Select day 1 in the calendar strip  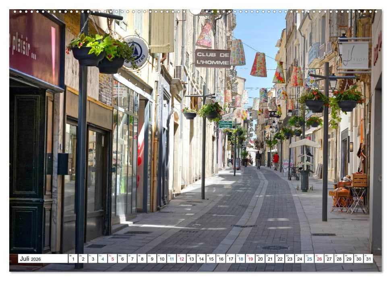(73, 259)
